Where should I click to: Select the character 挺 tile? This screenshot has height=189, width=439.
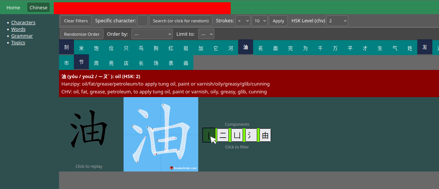pos(186,48)
